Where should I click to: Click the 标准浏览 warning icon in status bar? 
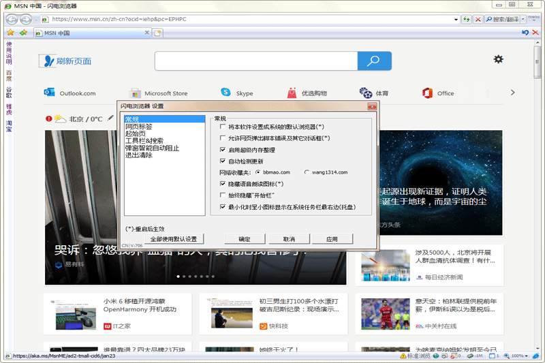tap(403, 356)
